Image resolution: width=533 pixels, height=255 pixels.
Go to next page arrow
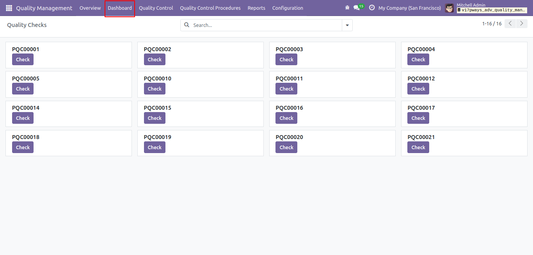point(522,23)
